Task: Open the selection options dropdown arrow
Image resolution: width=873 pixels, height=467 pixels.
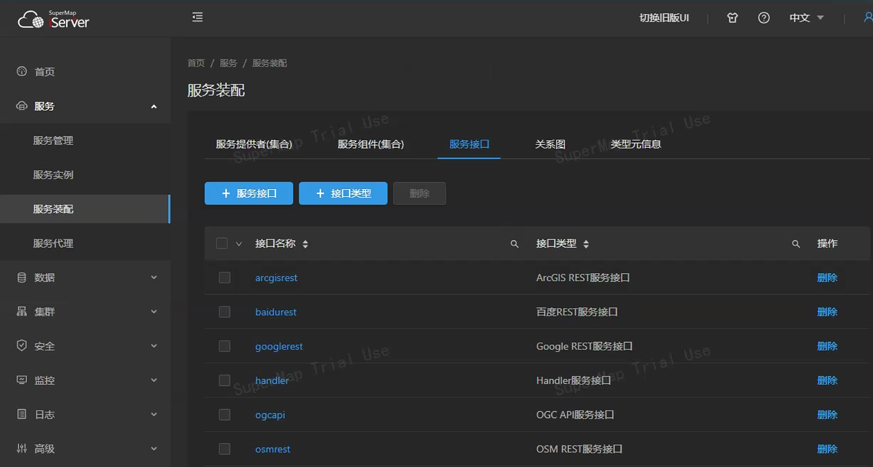Action: tap(239, 244)
